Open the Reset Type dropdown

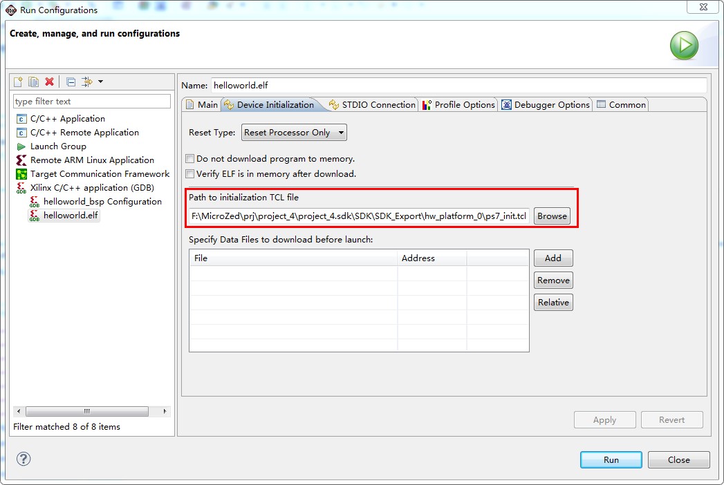coord(294,133)
